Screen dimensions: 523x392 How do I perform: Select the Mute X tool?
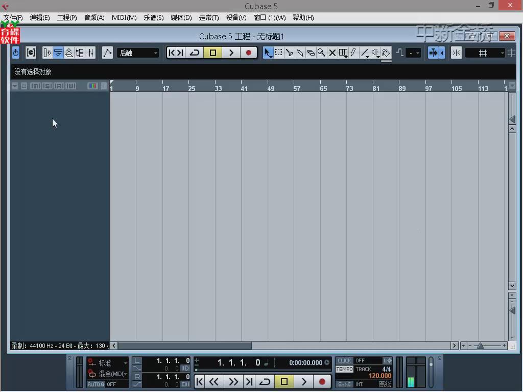point(332,53)
